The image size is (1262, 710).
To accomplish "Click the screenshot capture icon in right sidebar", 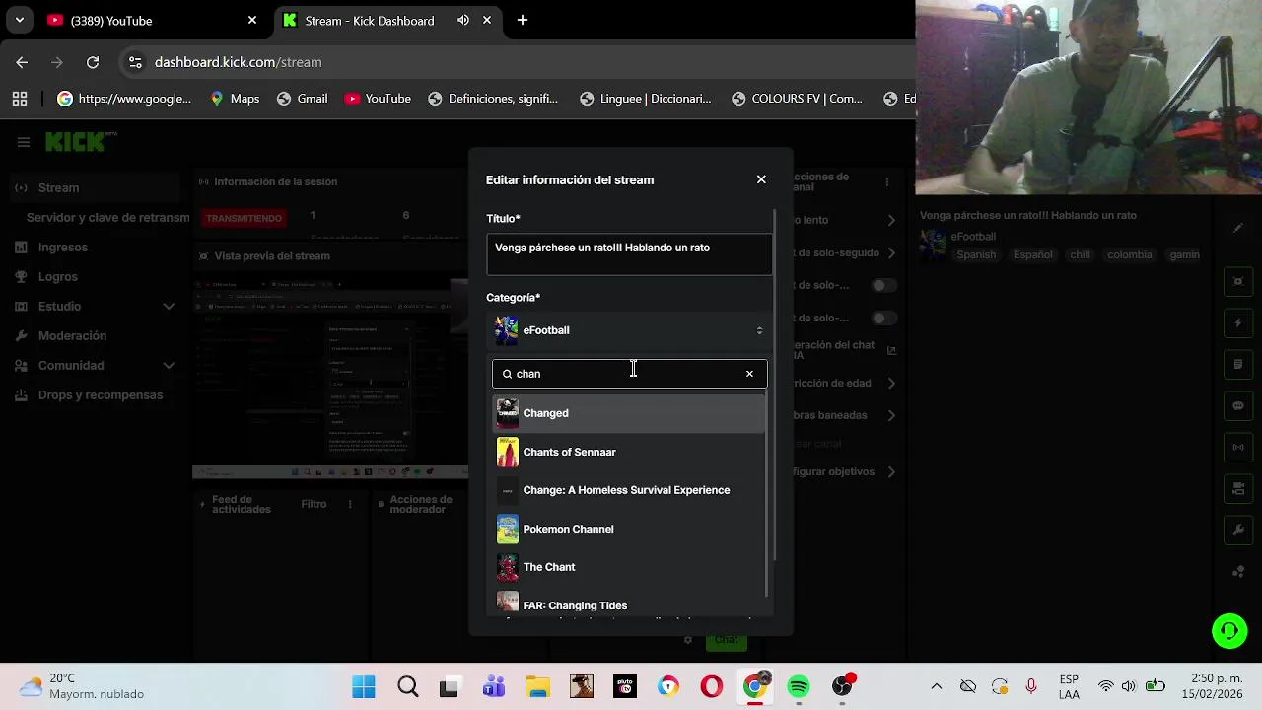I will point(1238,281).
